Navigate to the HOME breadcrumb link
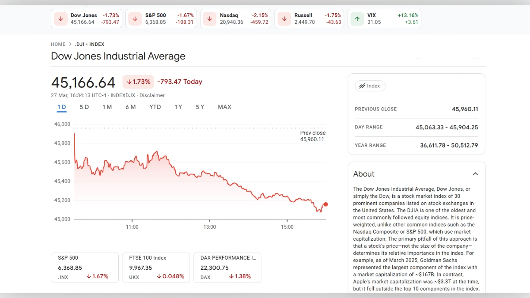 58,44
